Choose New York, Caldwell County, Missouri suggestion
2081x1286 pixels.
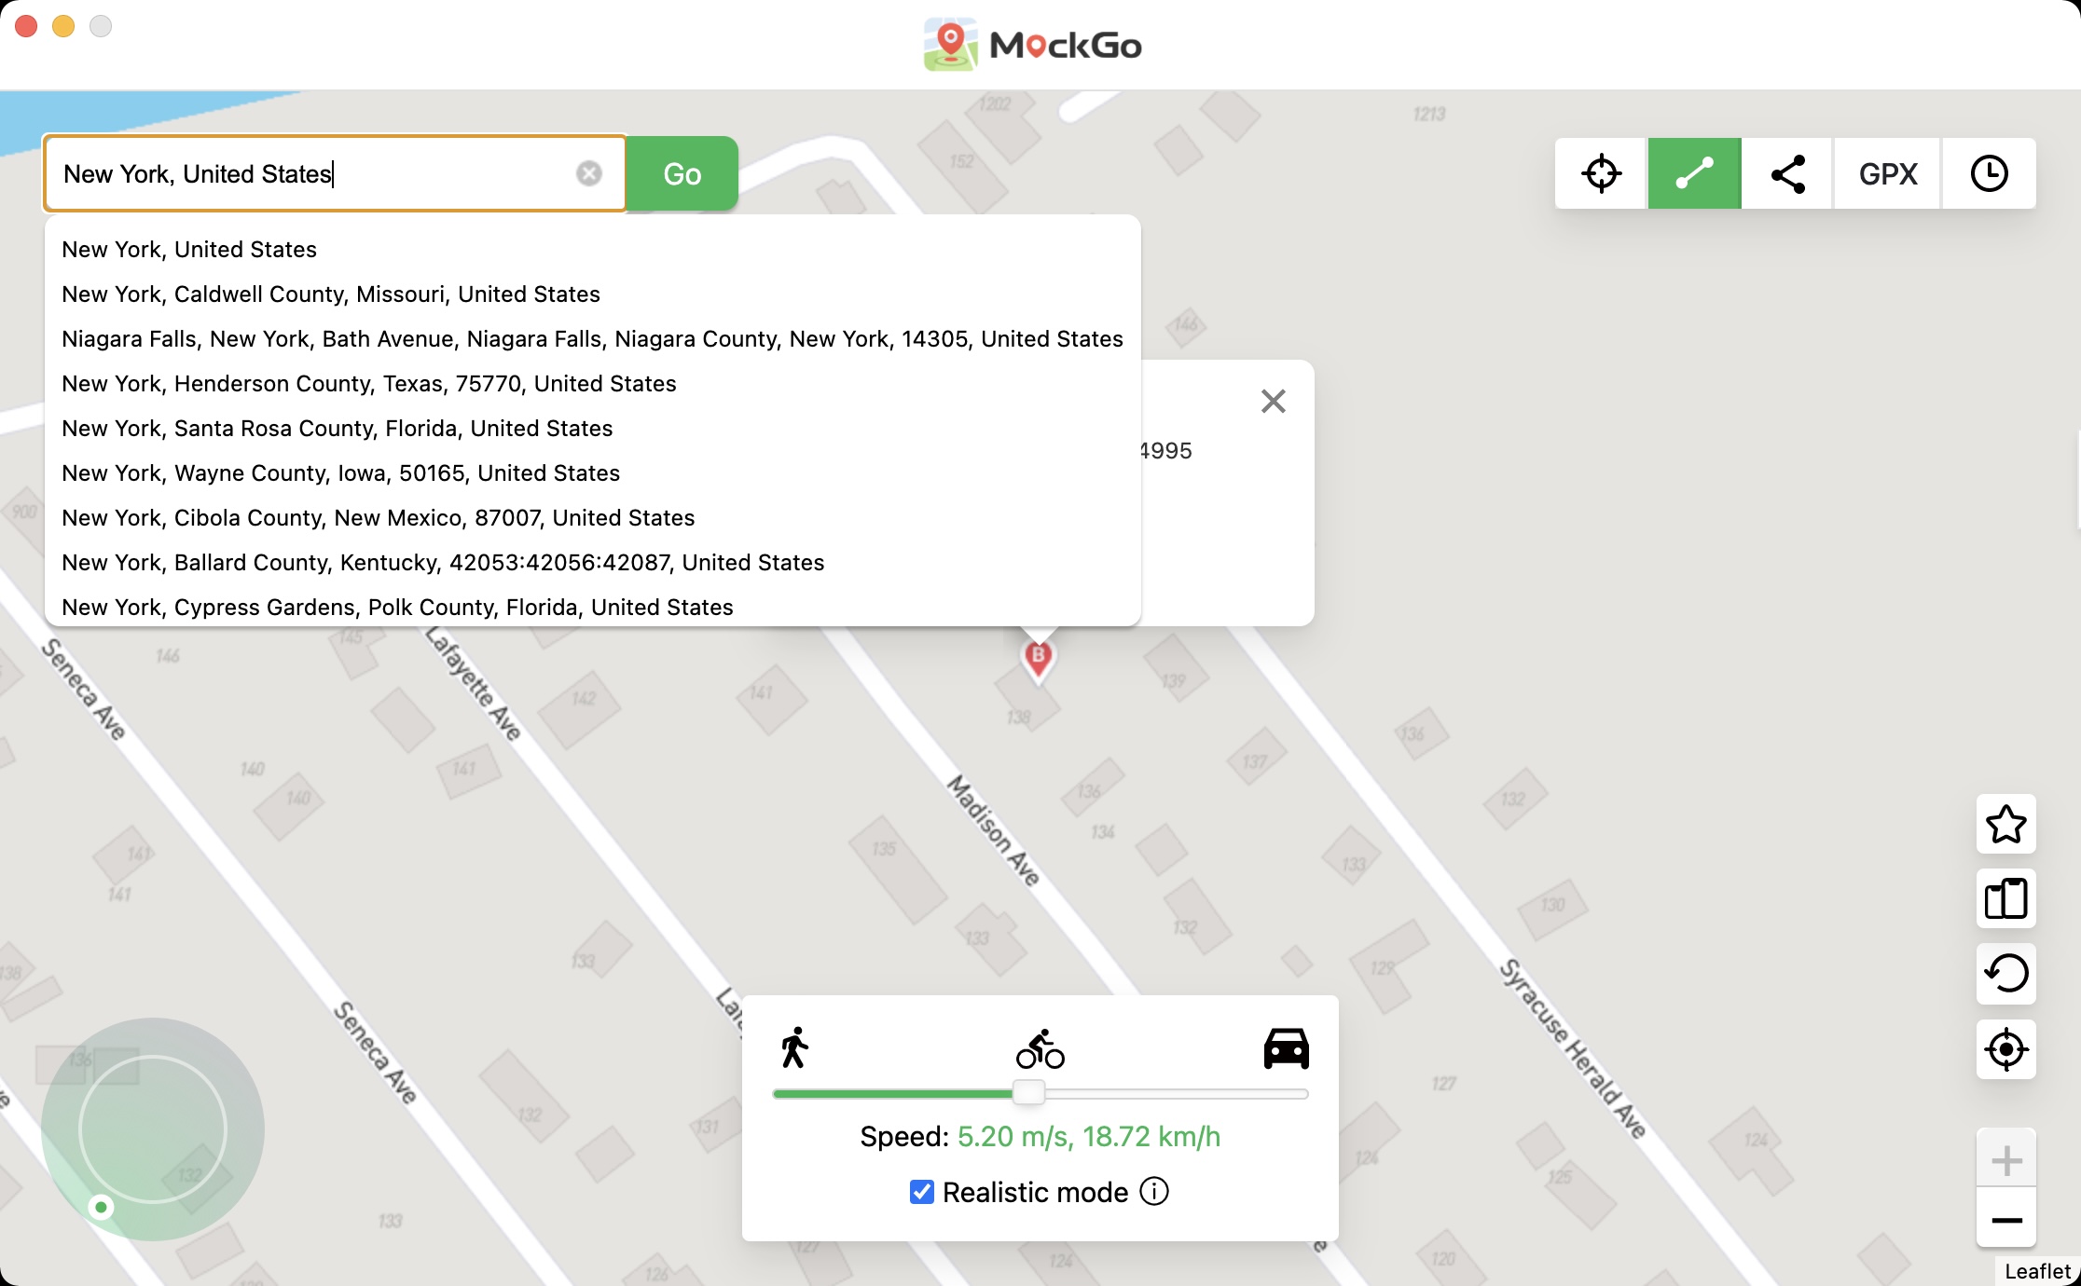pyautogui.click(x=331, y=294)
